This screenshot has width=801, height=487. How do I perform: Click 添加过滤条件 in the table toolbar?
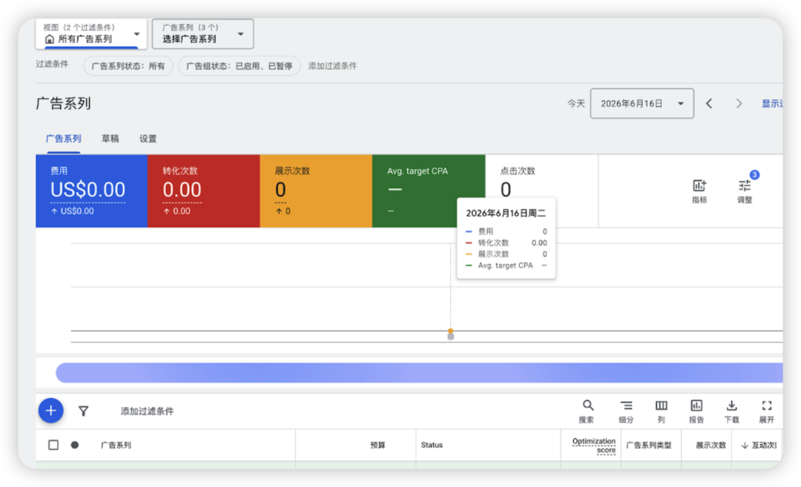(147, 411)
